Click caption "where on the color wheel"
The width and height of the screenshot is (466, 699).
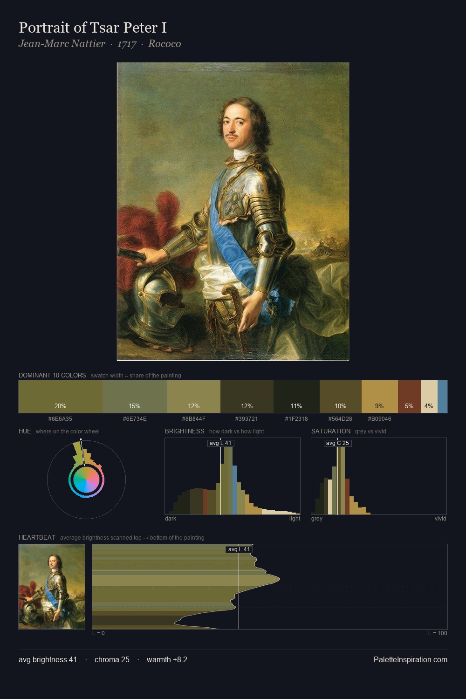click(68, 432)
